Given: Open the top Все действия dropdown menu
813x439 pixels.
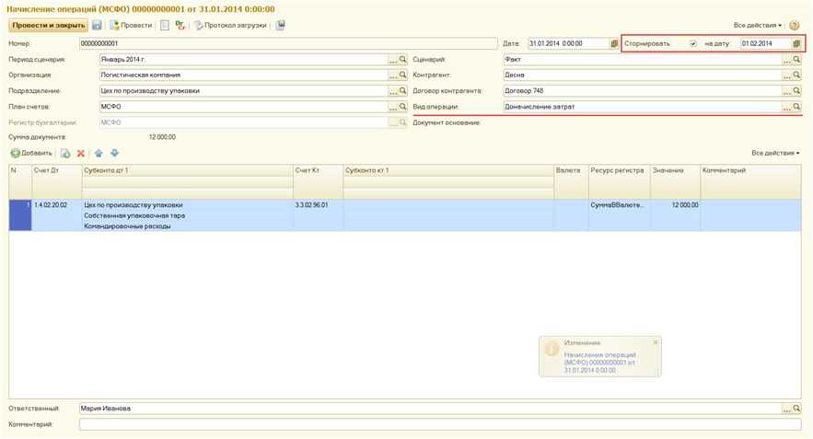Looking at the screenshot, I should [x=757, y=26].
